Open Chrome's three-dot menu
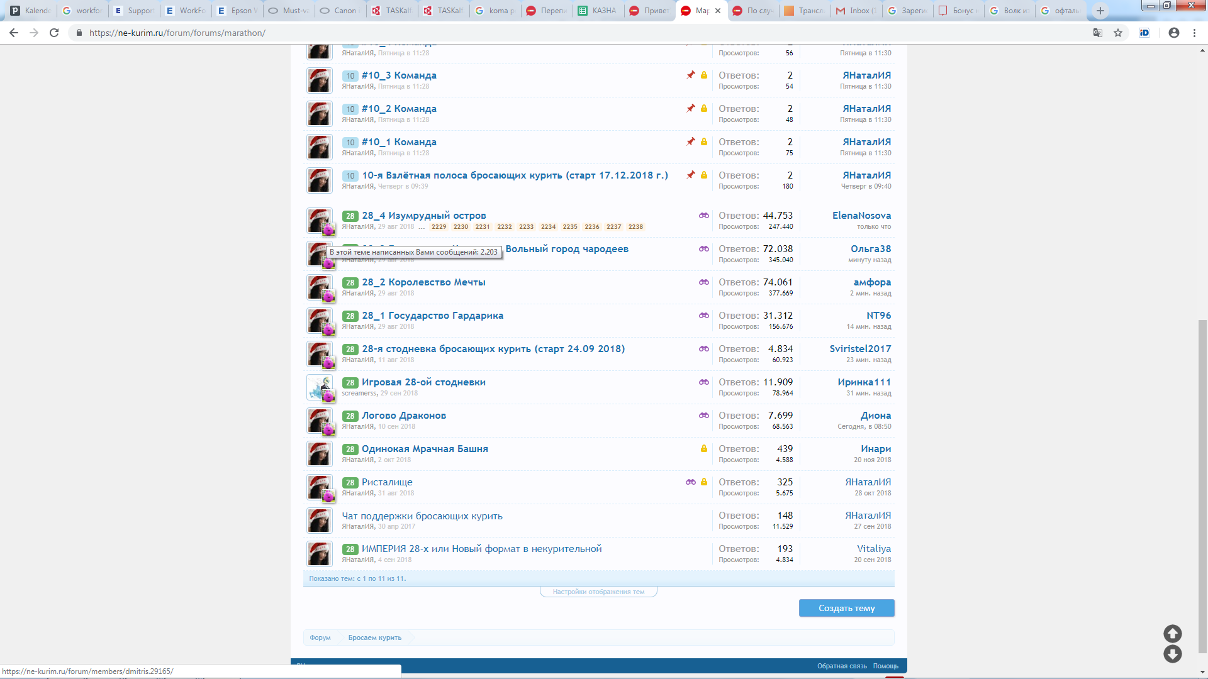 click(x=1194, y=33)
